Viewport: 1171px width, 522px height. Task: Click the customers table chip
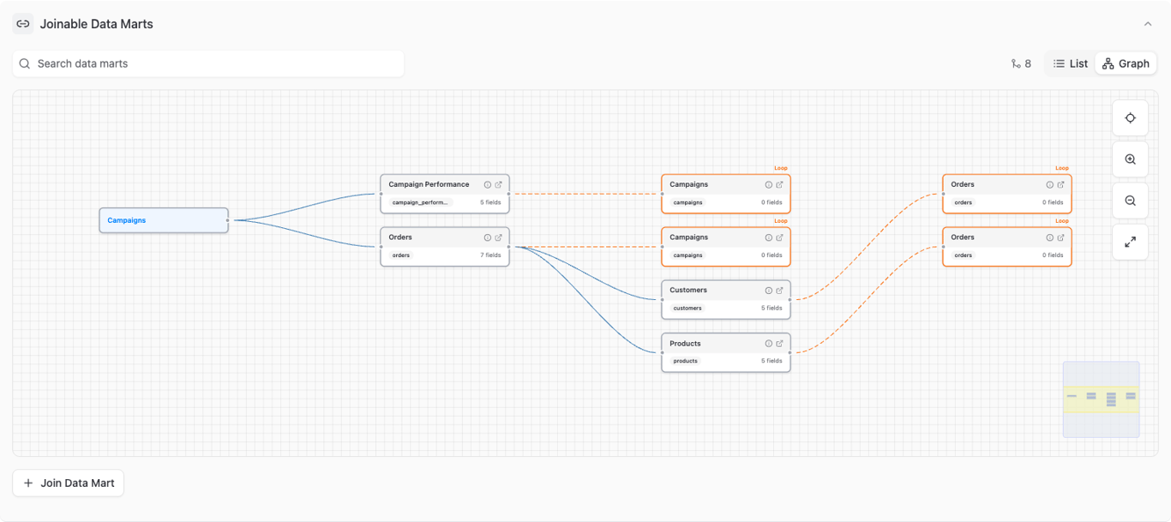[688, 308]
